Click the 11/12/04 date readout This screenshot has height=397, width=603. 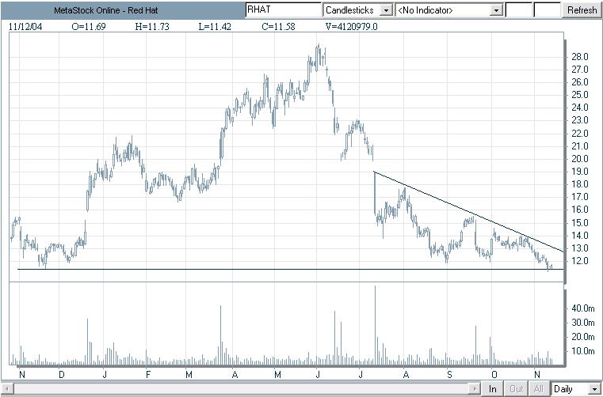25,26
